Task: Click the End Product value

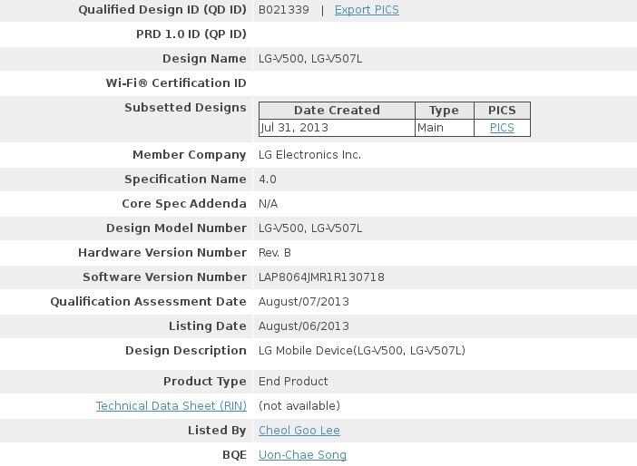Action: click(x=293, y=382)
